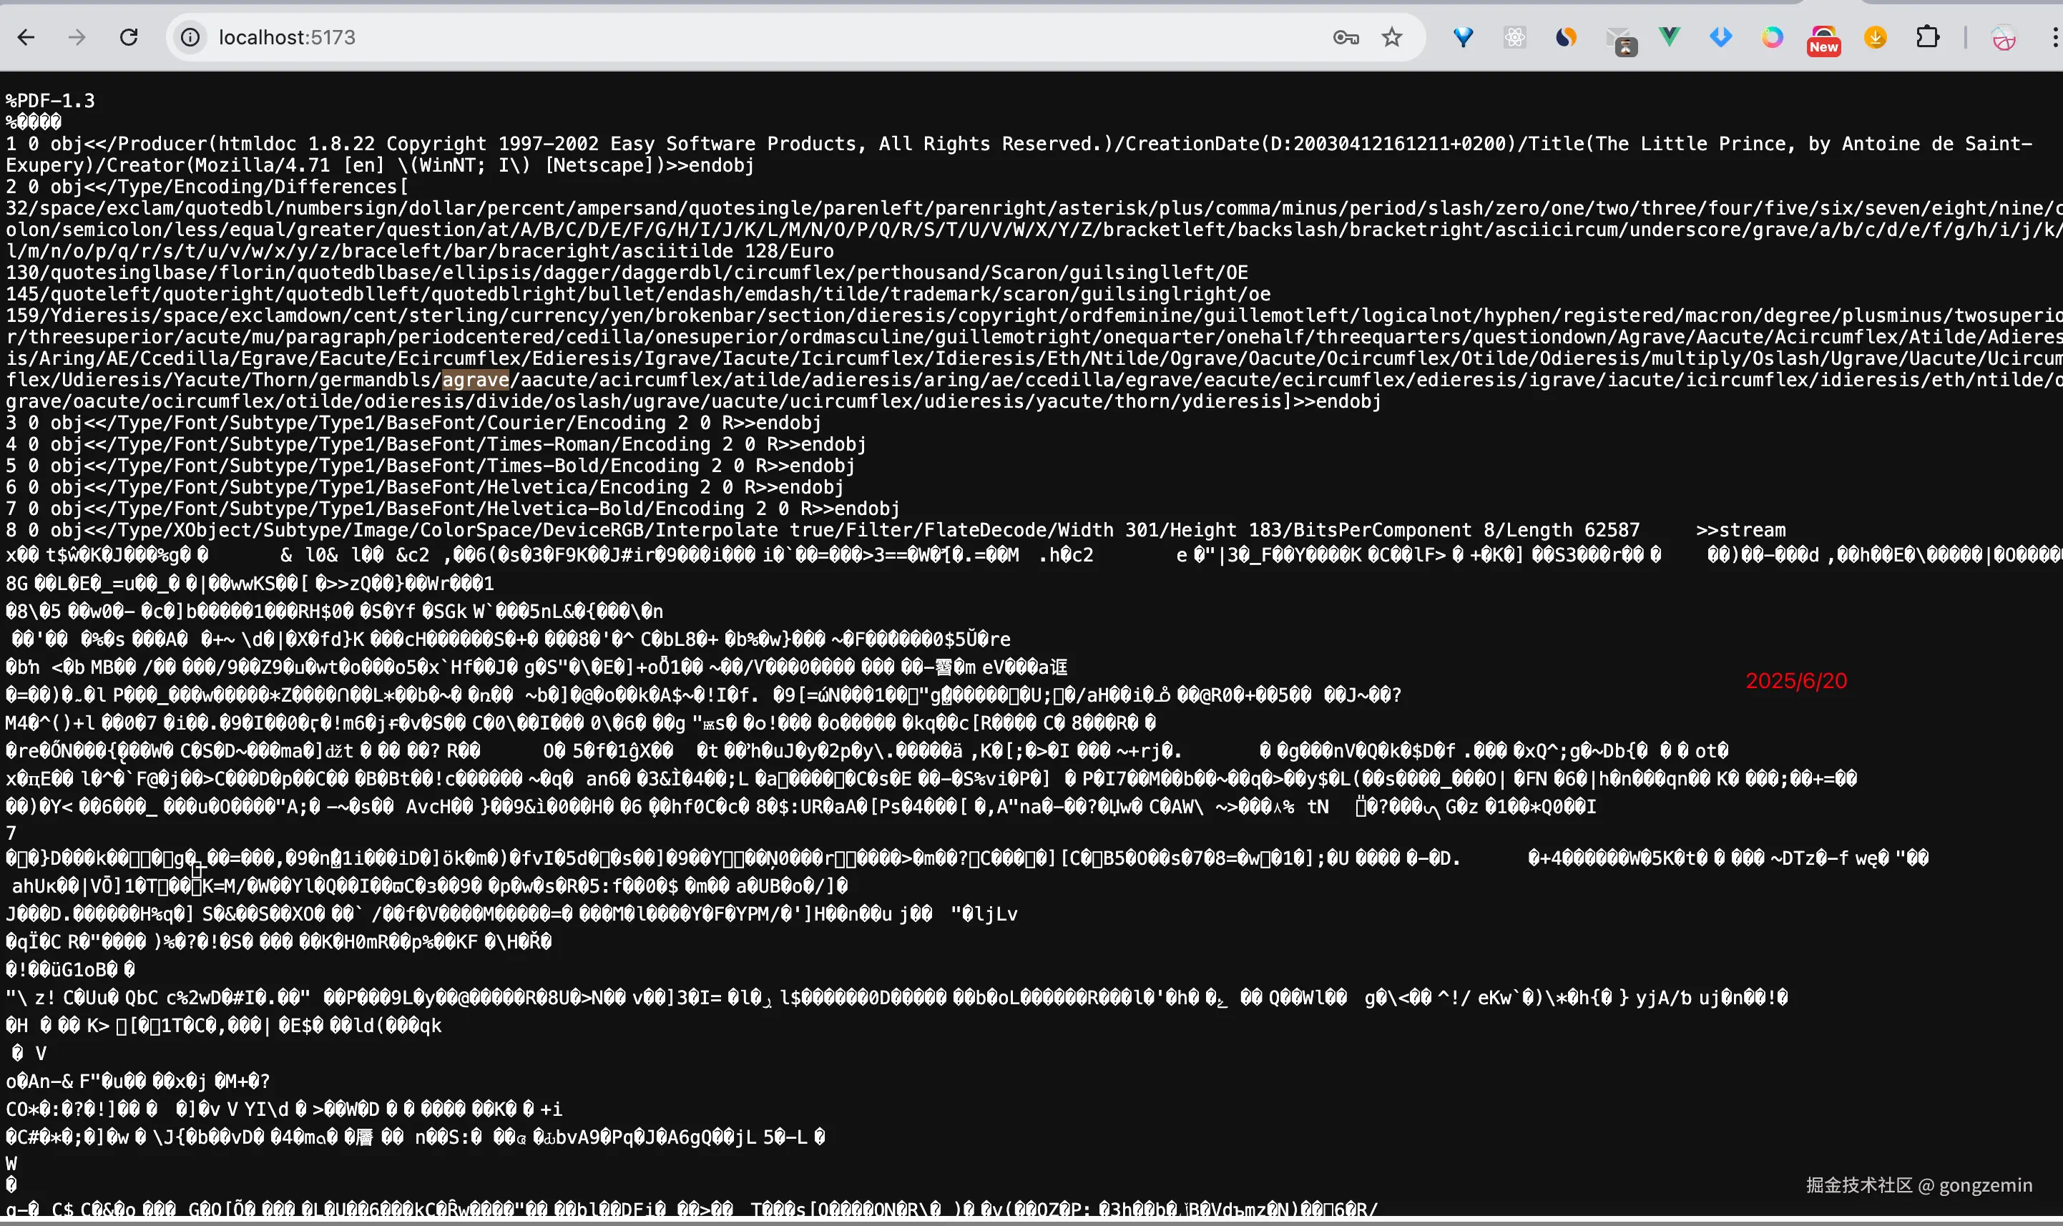
Task: Click the browser back arrow
Action: coord(26,37)
